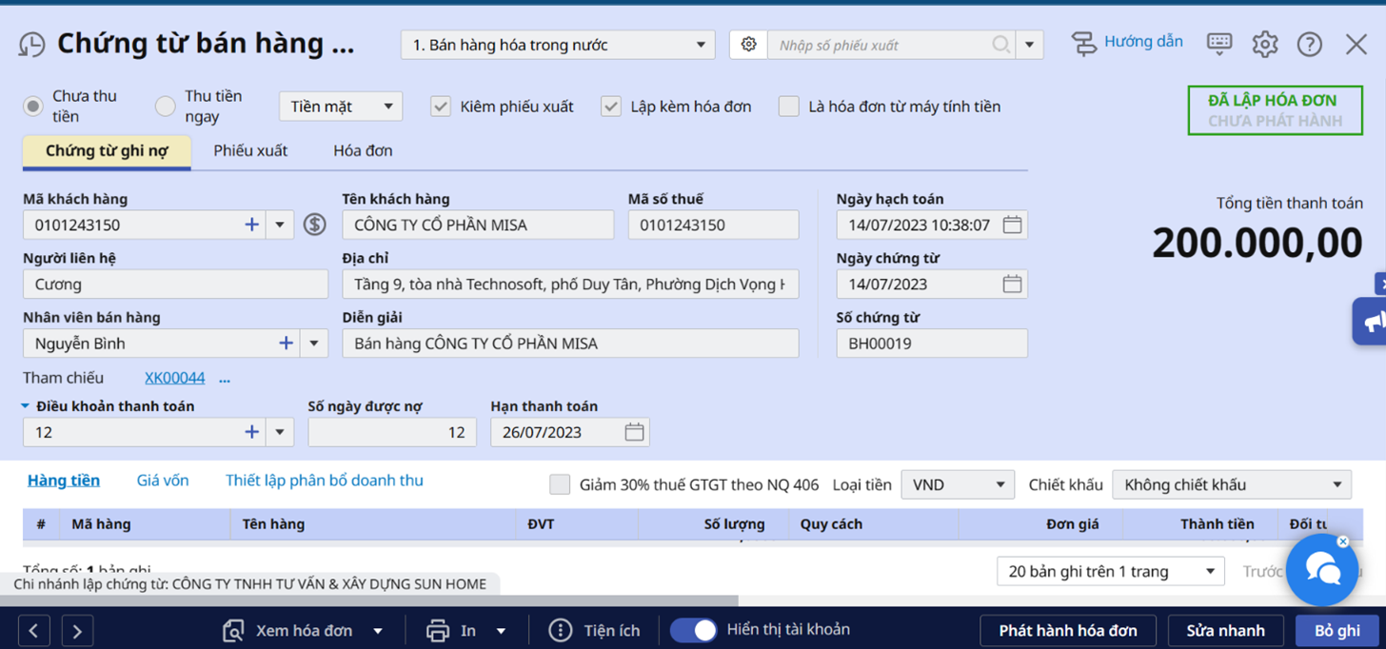Click the Phát hành hóa đơn button
Image resolution: width=1386 pixels, height=649 pixels.
(x=1068, y=630)
